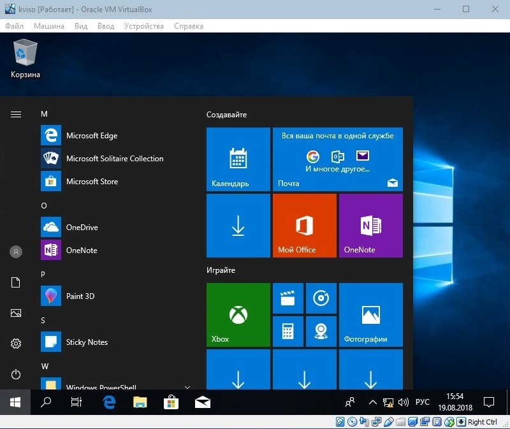Open Microsoft Edge from the app list
This screenshot has height=429, width=510.
pos(114,135)
